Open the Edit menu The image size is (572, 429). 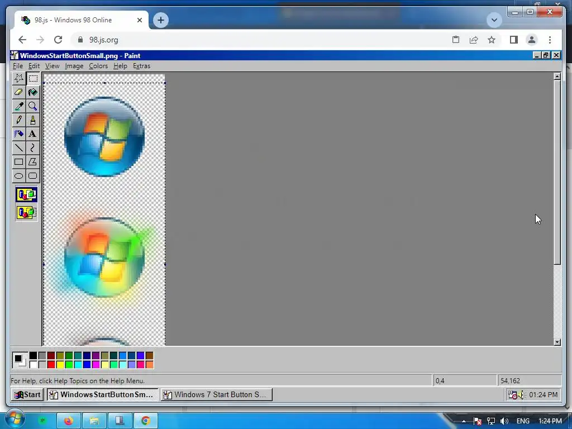click(x=34, y=66)
